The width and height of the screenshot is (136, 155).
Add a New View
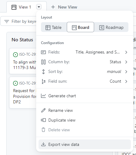64,7
